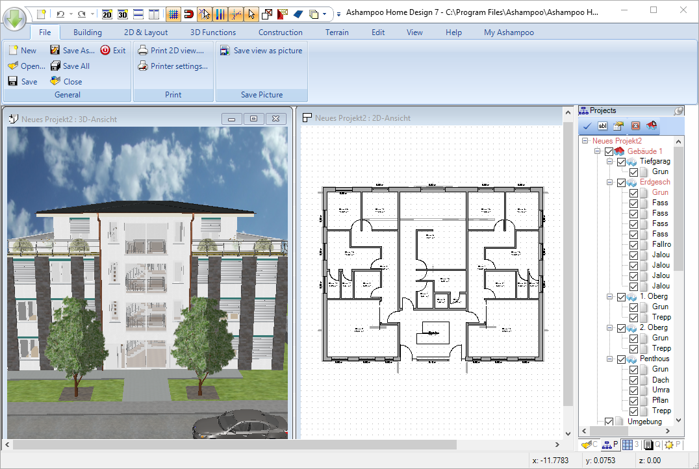
Task: Open the Terrain ribbon tab
Action: tap(337, 32)
